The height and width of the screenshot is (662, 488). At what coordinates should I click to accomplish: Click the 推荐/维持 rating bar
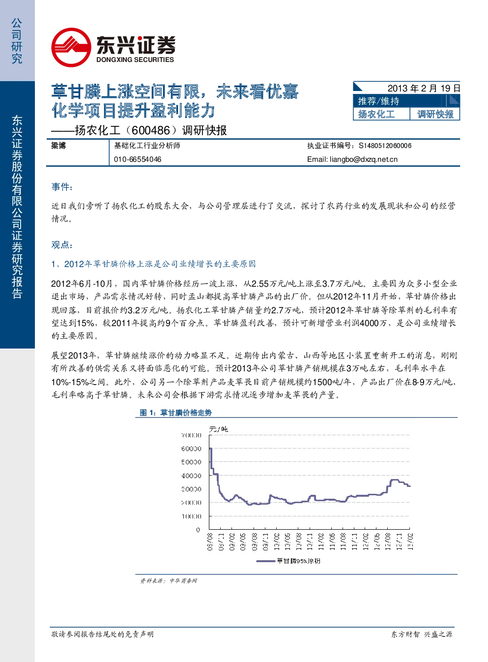[406, 101]
